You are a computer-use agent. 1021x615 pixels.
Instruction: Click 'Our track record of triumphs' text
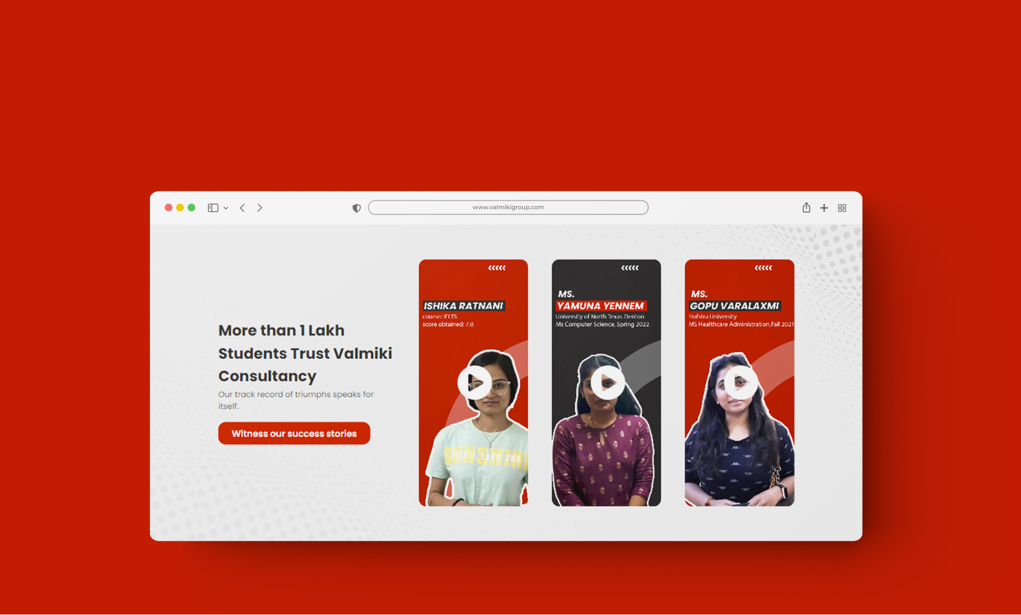(x=274, y=394)
